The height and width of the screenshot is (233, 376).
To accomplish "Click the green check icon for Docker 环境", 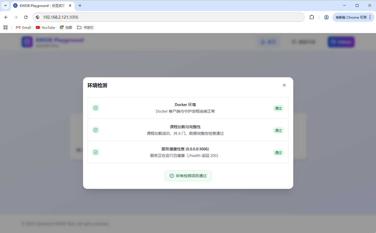I will tap(96, 108).
